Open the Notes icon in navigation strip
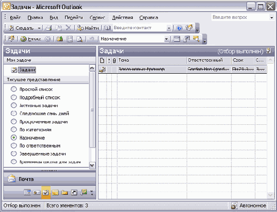 click(x=55, y=193)
